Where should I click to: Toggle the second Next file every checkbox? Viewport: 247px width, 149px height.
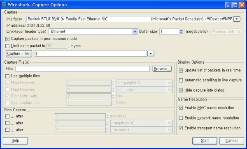click(x=7, y=89)
